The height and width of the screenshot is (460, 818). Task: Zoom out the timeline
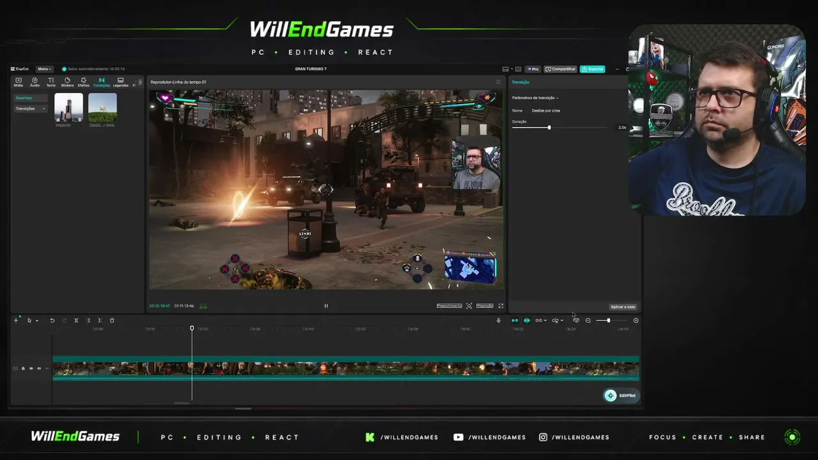coord(588,320)
